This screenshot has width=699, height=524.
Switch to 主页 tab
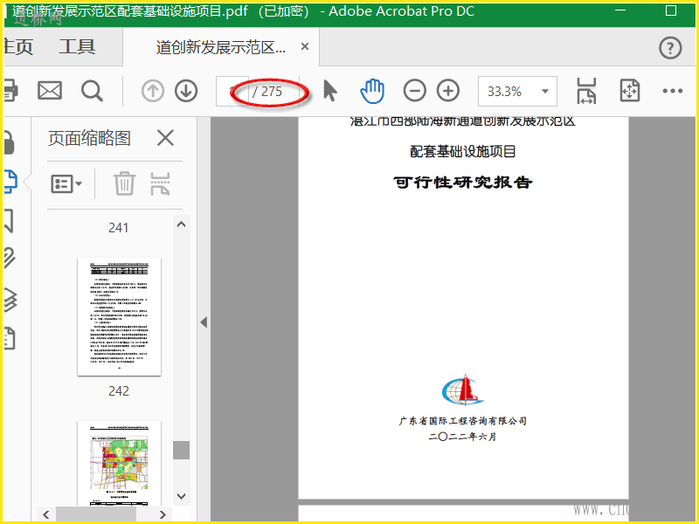pos(18,46)
